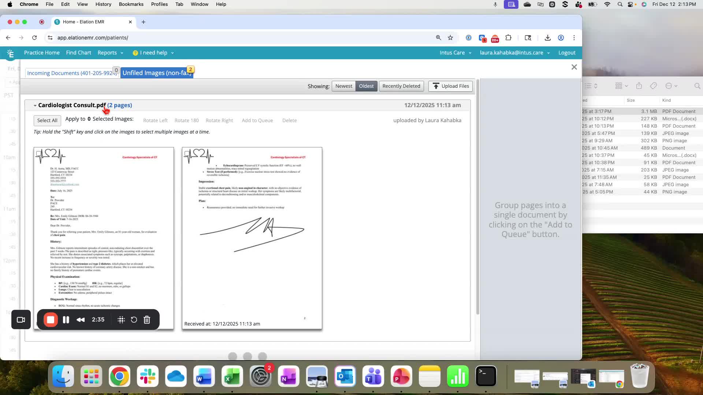Switch the sorting to Newest

(343, 86)
